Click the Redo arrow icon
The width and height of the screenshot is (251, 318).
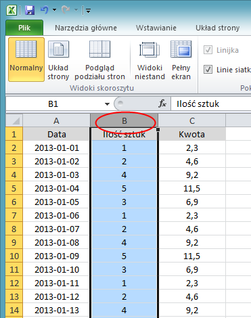66,10
